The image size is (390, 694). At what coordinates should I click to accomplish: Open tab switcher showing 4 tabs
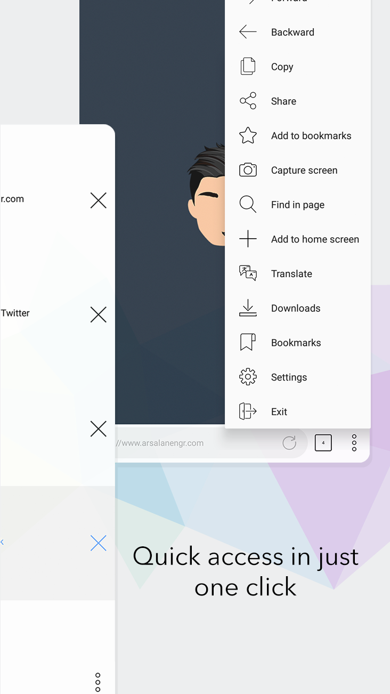pyautogui.click(x=323, y=442)
